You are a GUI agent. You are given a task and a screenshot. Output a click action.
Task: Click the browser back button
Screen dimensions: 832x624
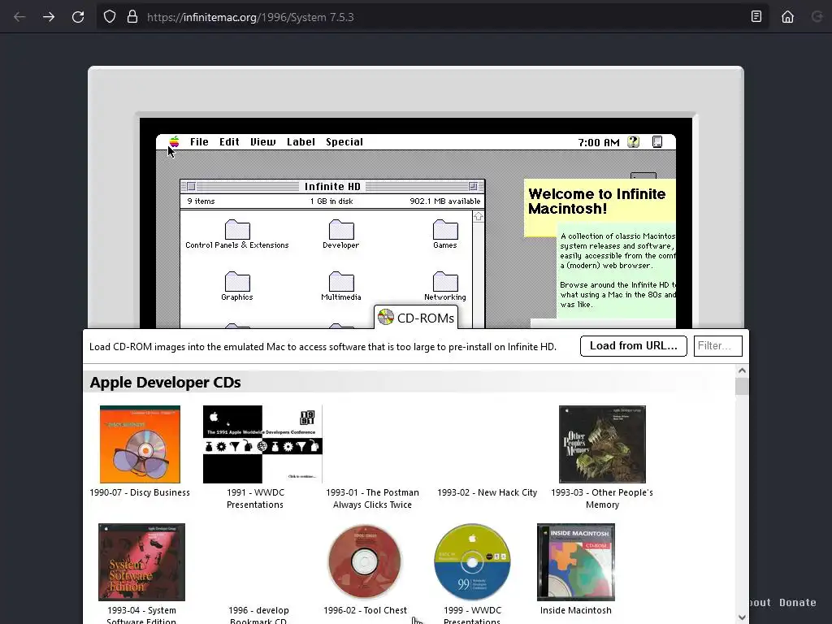point(19,17)
